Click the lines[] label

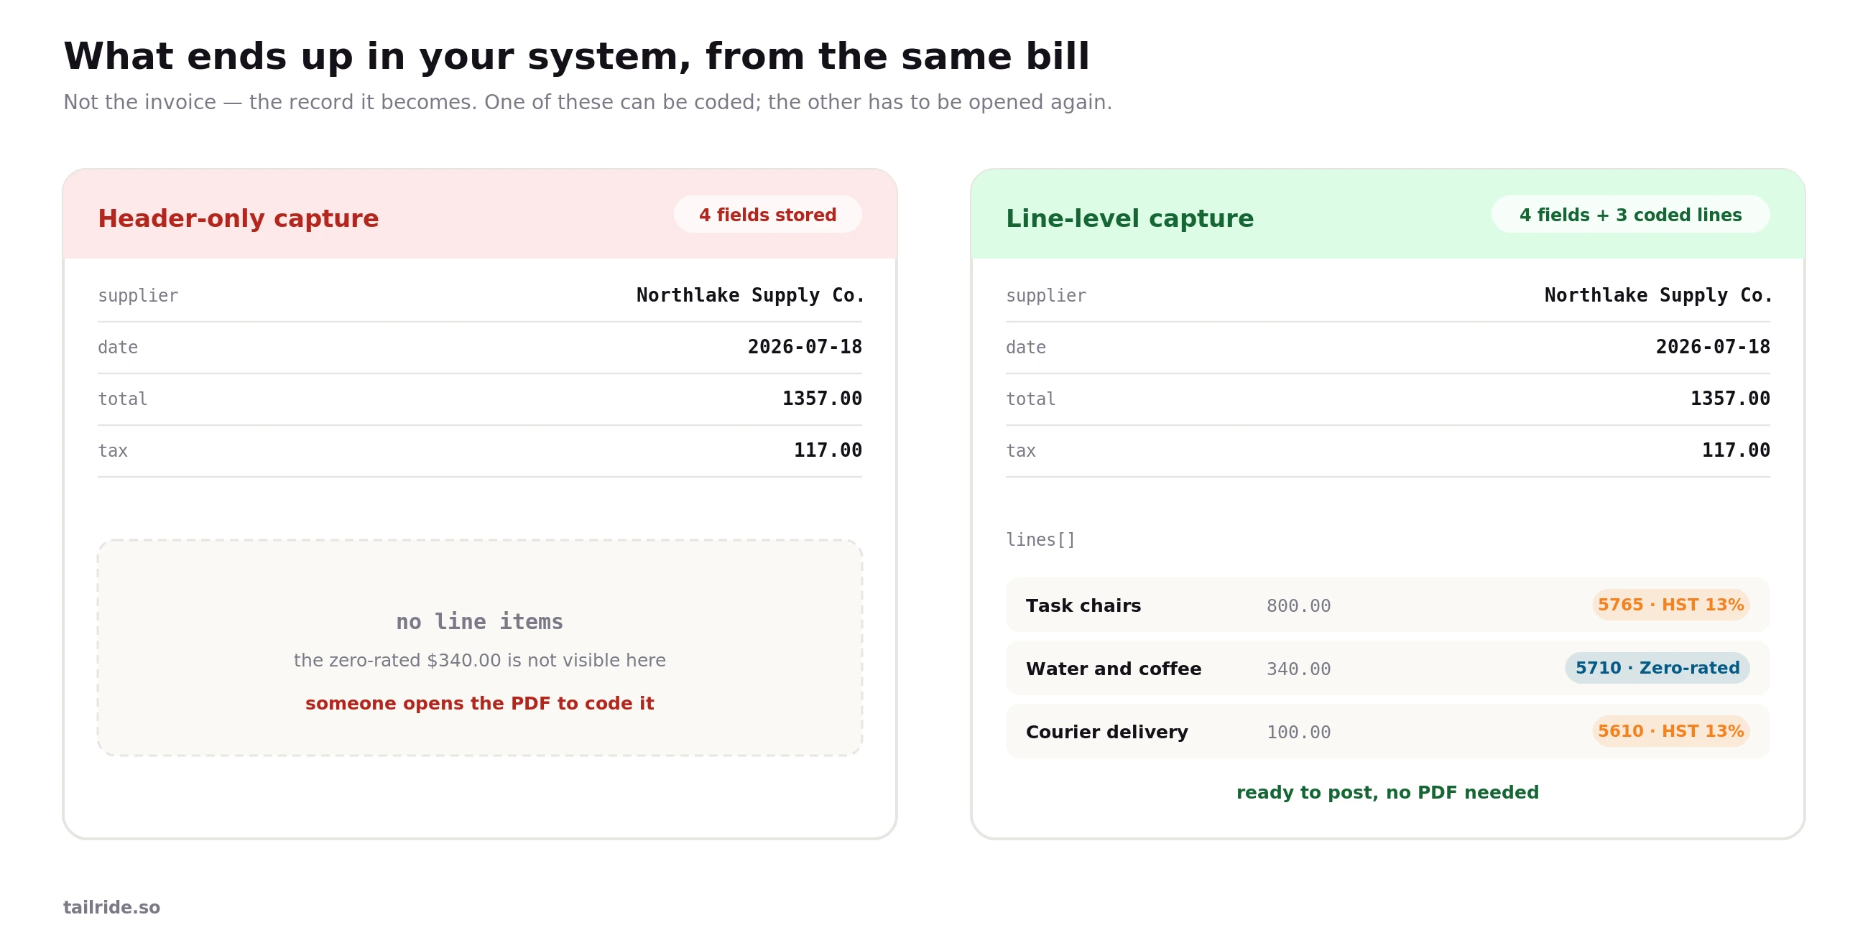point(1040,539)
